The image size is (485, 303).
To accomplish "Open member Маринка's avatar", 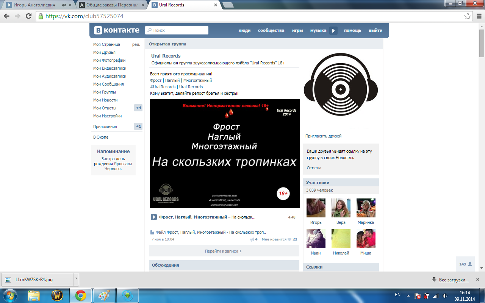I will point(366,208).
